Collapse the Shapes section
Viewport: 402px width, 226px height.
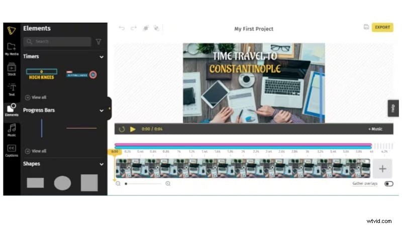click(x=102, y=164)
